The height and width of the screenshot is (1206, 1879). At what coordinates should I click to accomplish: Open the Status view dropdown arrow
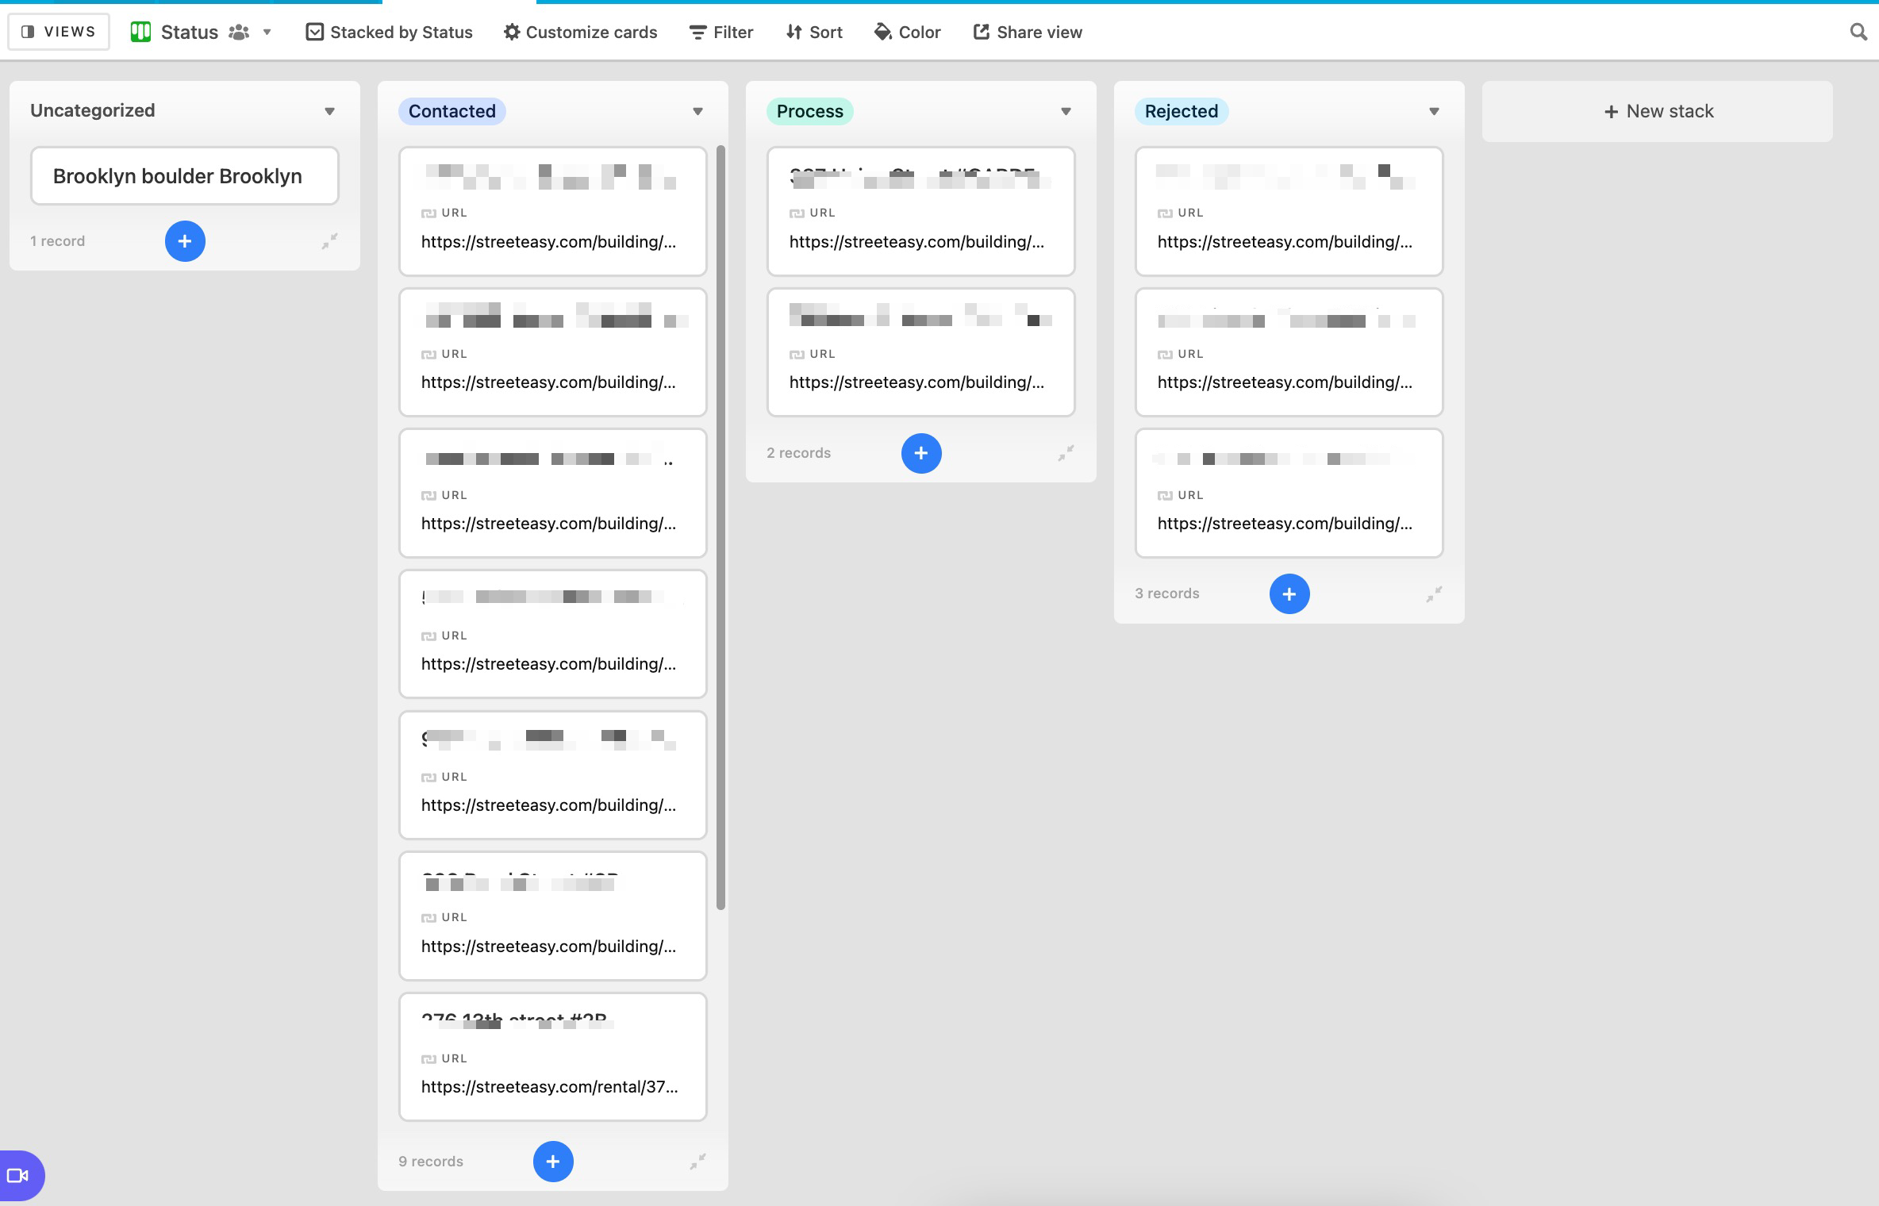(x=267, y=32)
